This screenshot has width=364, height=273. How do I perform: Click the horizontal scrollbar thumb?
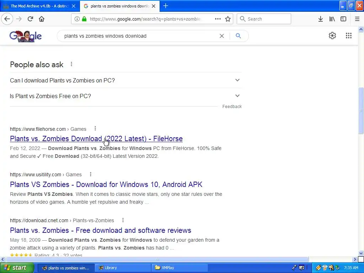click(157, 259)
